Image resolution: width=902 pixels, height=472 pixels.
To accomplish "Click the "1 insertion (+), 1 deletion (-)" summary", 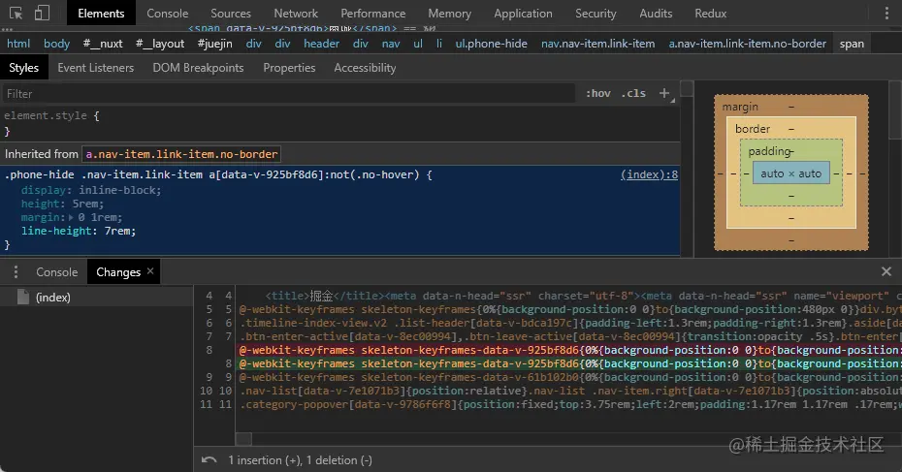I will coord(300,460).
